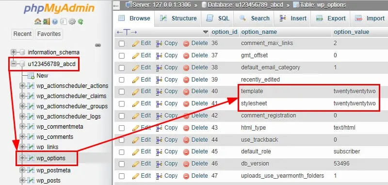Viewport: 388px width, 185px height.
Task: Expand the information_schema database node
Action: [14, 52]
